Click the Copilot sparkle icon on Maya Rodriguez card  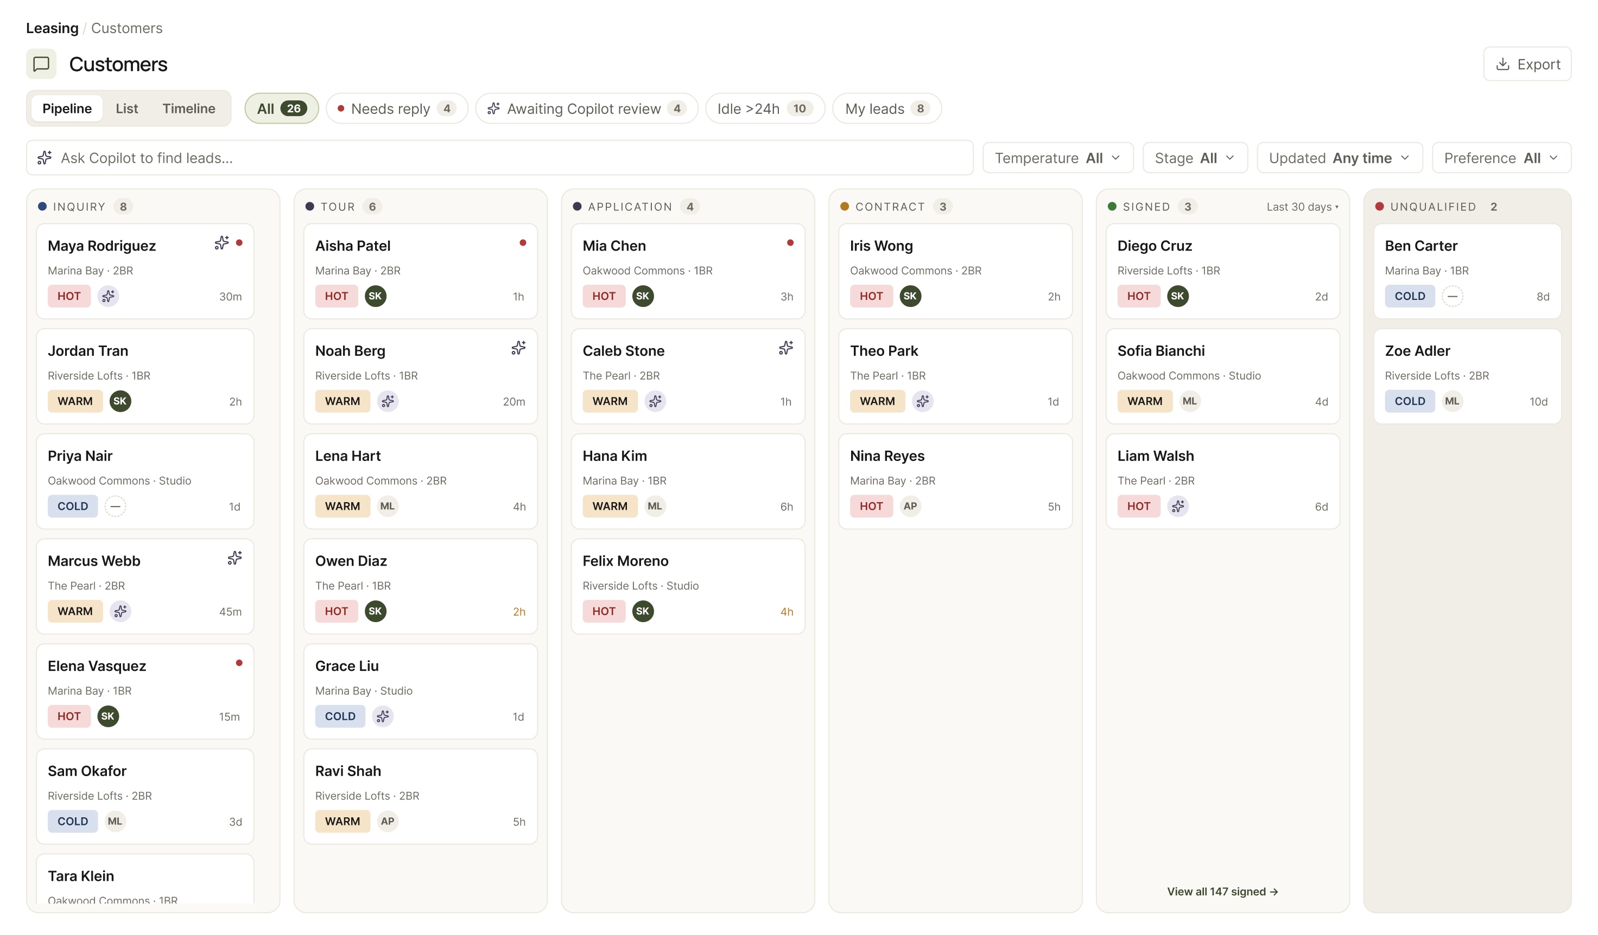[221, 242]
